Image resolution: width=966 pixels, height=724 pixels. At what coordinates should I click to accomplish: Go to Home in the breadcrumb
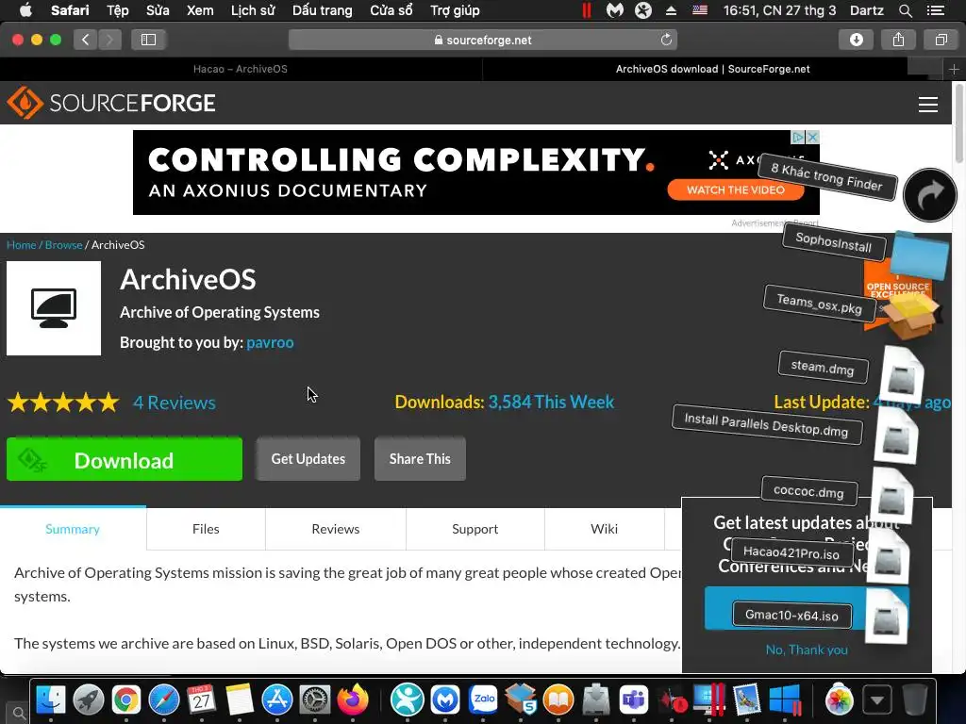[22, 245]
